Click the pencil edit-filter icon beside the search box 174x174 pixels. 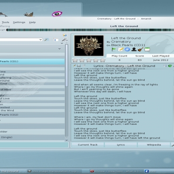point(47,40)
